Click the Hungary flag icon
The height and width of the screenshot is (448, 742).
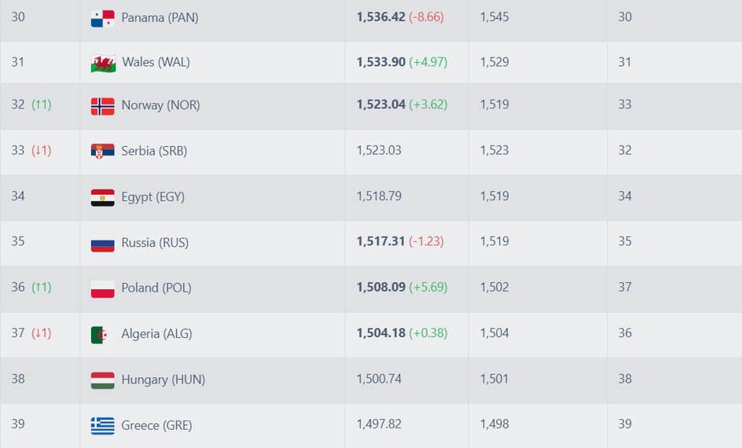(x=102, y=380)
